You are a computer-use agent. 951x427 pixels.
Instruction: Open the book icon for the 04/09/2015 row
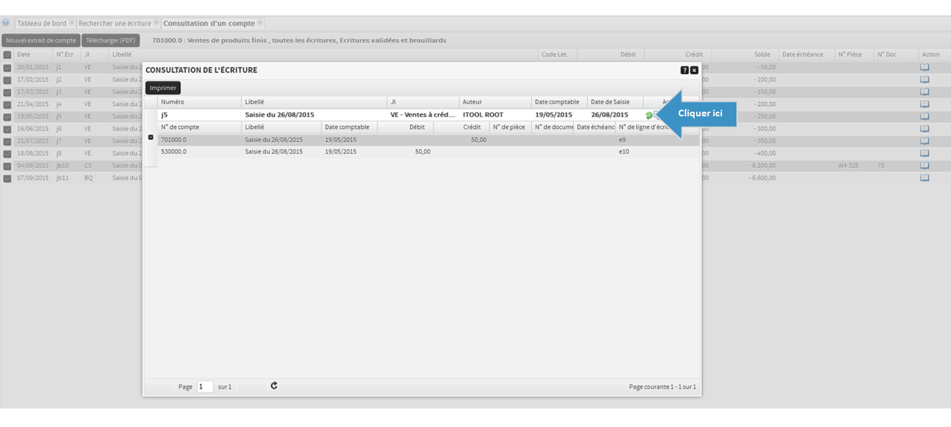tap(925, 165)
